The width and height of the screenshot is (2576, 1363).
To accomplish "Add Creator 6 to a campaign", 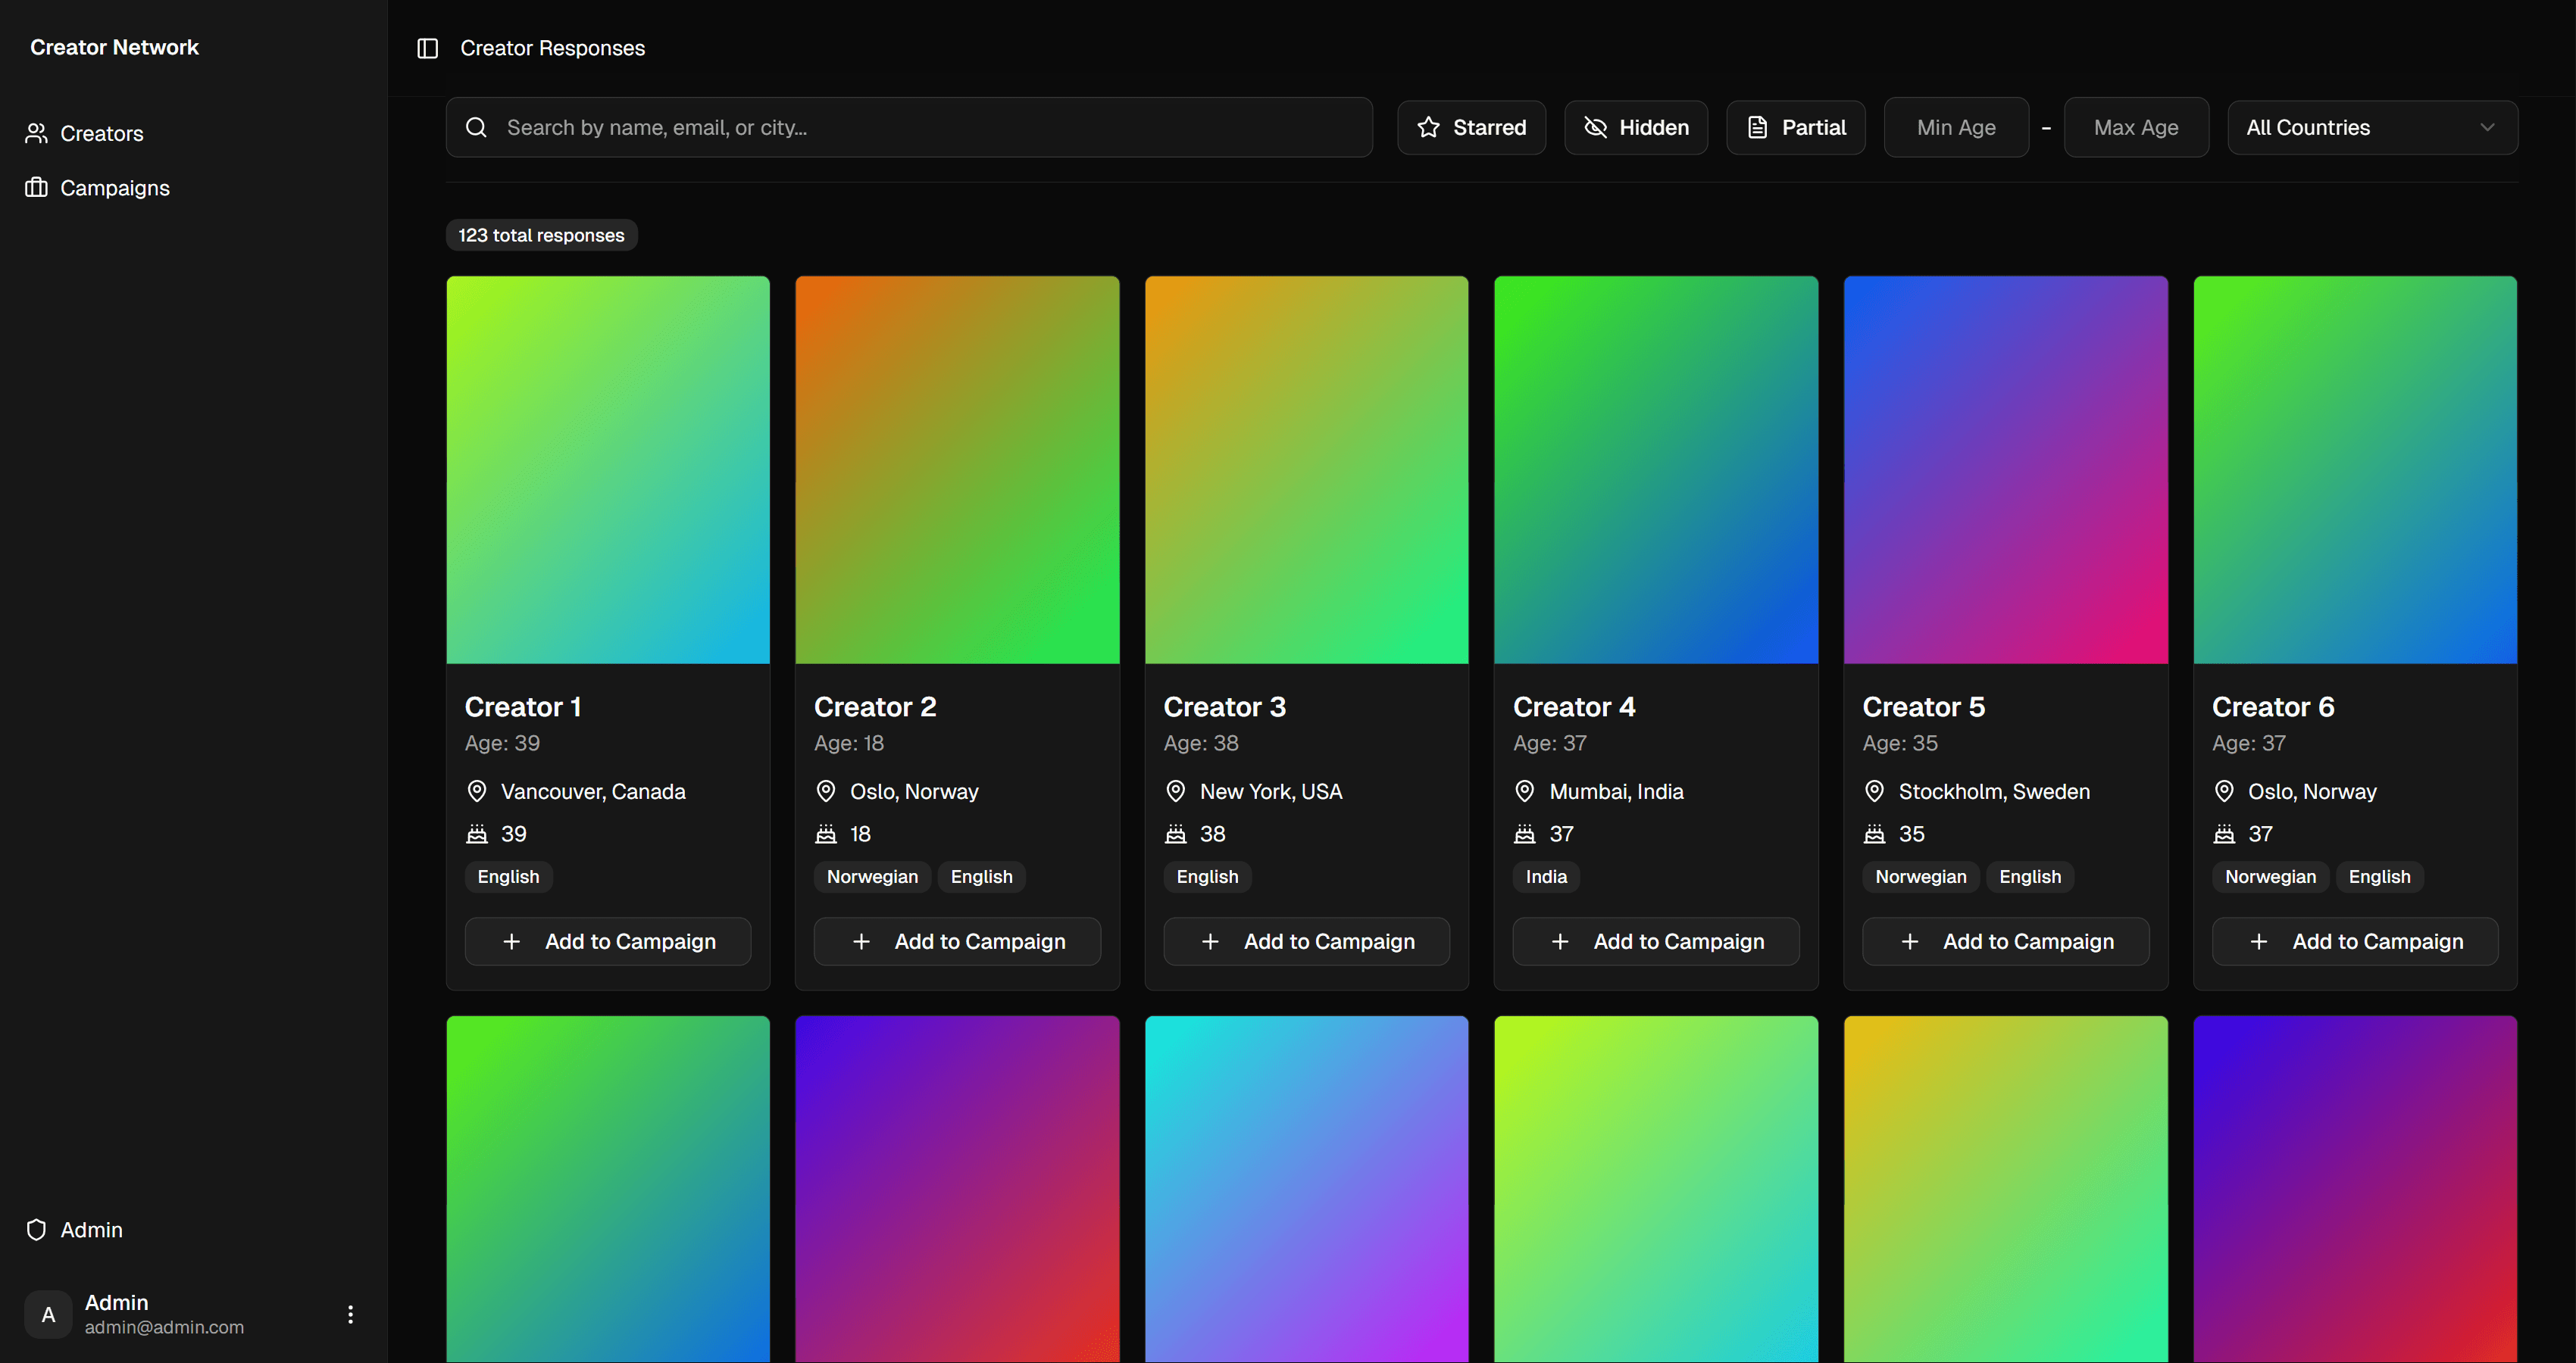I will click(2355, 940).
